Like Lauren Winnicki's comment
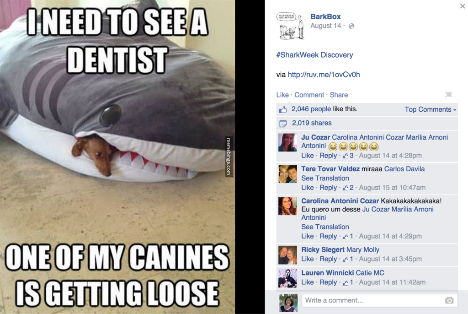The image size is (468, 314). (308, 282)
